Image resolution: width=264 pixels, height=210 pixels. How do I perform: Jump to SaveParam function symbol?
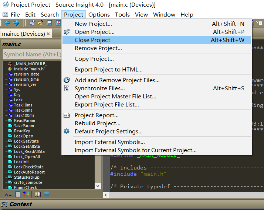(x=24, y=126)
